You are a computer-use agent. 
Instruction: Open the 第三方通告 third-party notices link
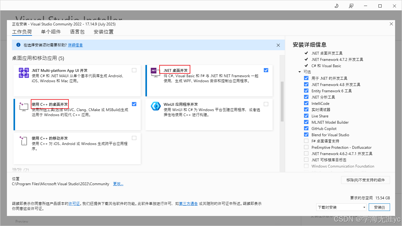tap(188, 204)
